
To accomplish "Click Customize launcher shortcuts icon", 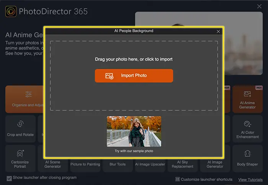I will click(x=178, y=179).
